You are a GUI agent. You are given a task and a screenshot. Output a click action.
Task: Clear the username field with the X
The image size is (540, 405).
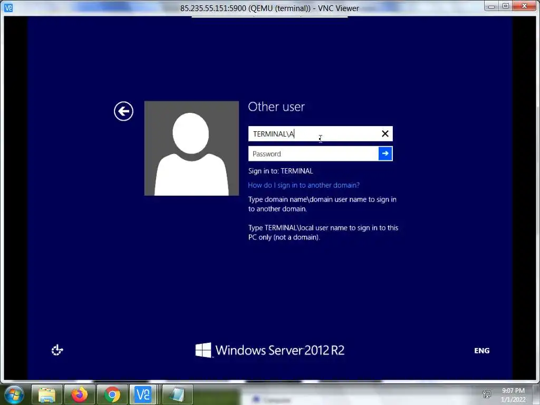[385, 133]
